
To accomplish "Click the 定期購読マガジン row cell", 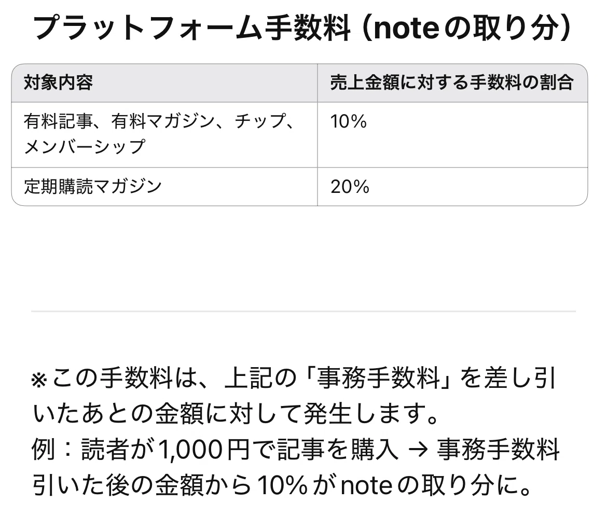I will (164, 187).
